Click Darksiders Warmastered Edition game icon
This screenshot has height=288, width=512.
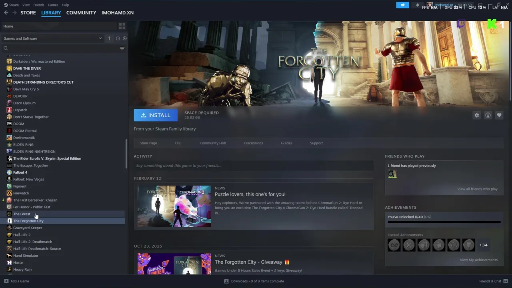point(9,62)
